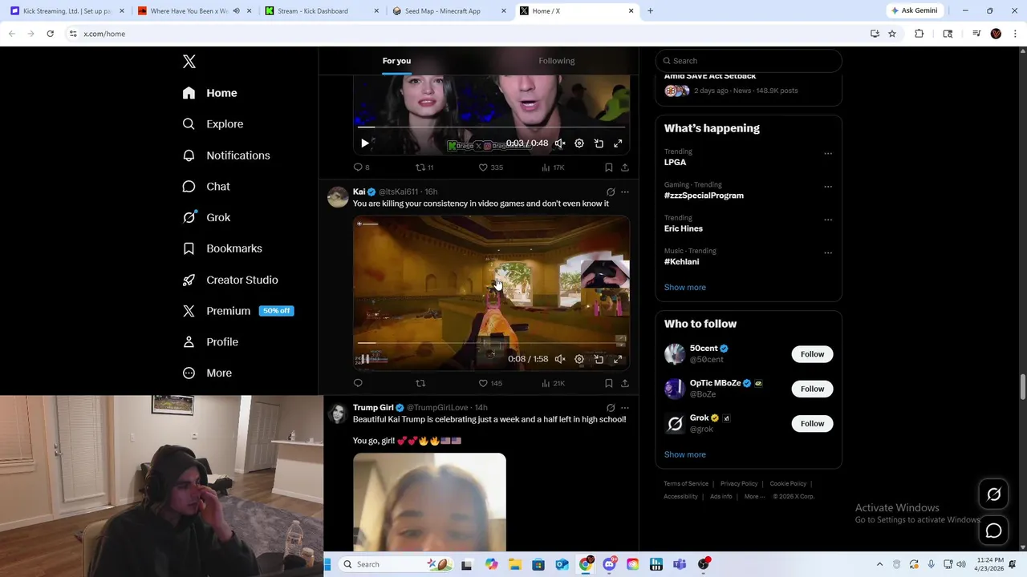This screenshot has width=1027, height=577.
Task: Bookmark the post with 17K views
Action: (608, 167)
